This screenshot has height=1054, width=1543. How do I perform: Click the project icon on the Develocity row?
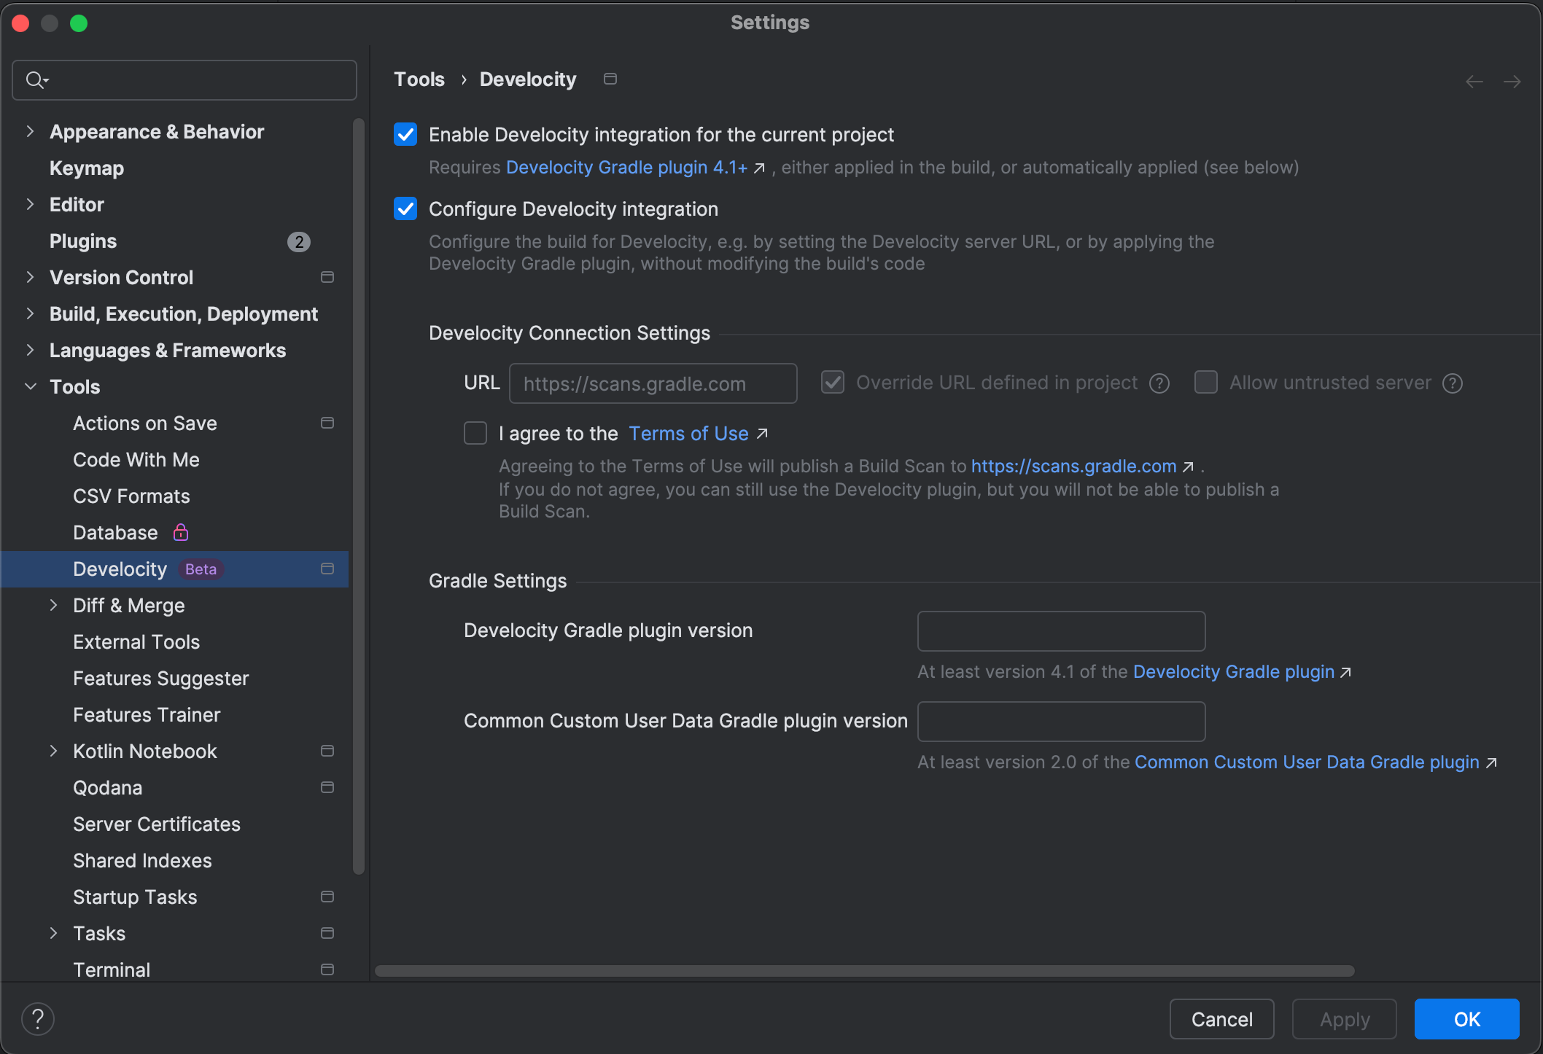coord(327,569)
